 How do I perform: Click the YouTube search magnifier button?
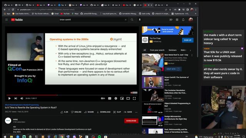(x=132, y=20)
